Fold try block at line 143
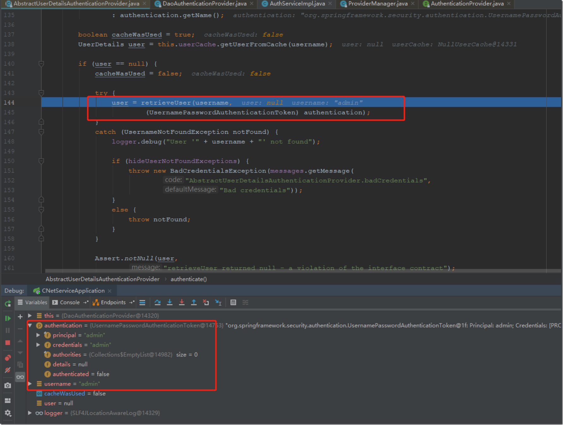Screen dimensions: 563x425 [x=41, y=93]
